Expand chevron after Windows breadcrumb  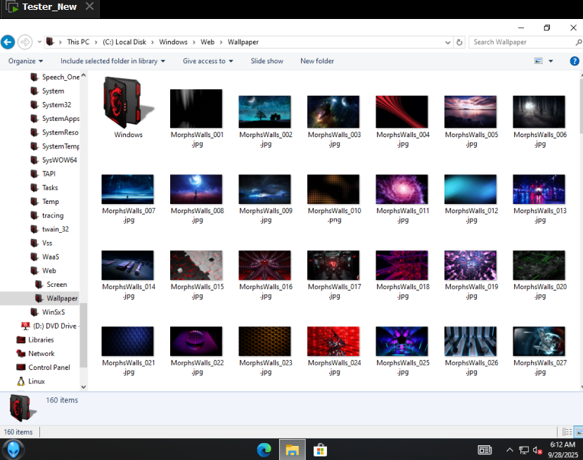pyautogui.click(x=194, y=42)
